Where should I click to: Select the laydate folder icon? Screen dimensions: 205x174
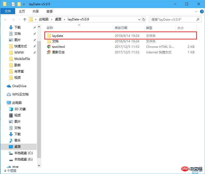pyautogui.click(x=49, y=36)
